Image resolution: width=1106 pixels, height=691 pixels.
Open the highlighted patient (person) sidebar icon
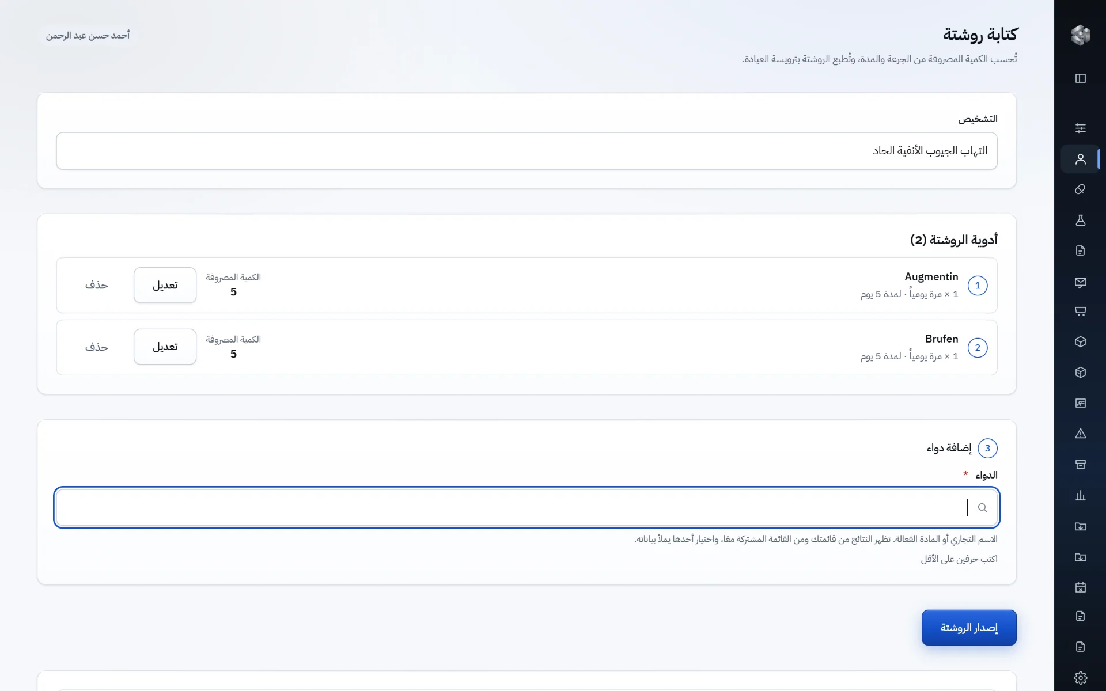(1080, 159)
